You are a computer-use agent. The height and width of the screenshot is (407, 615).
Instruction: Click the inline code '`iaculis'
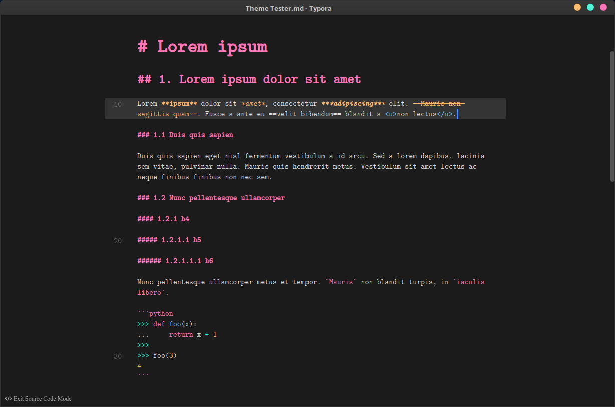coord(469,282)
